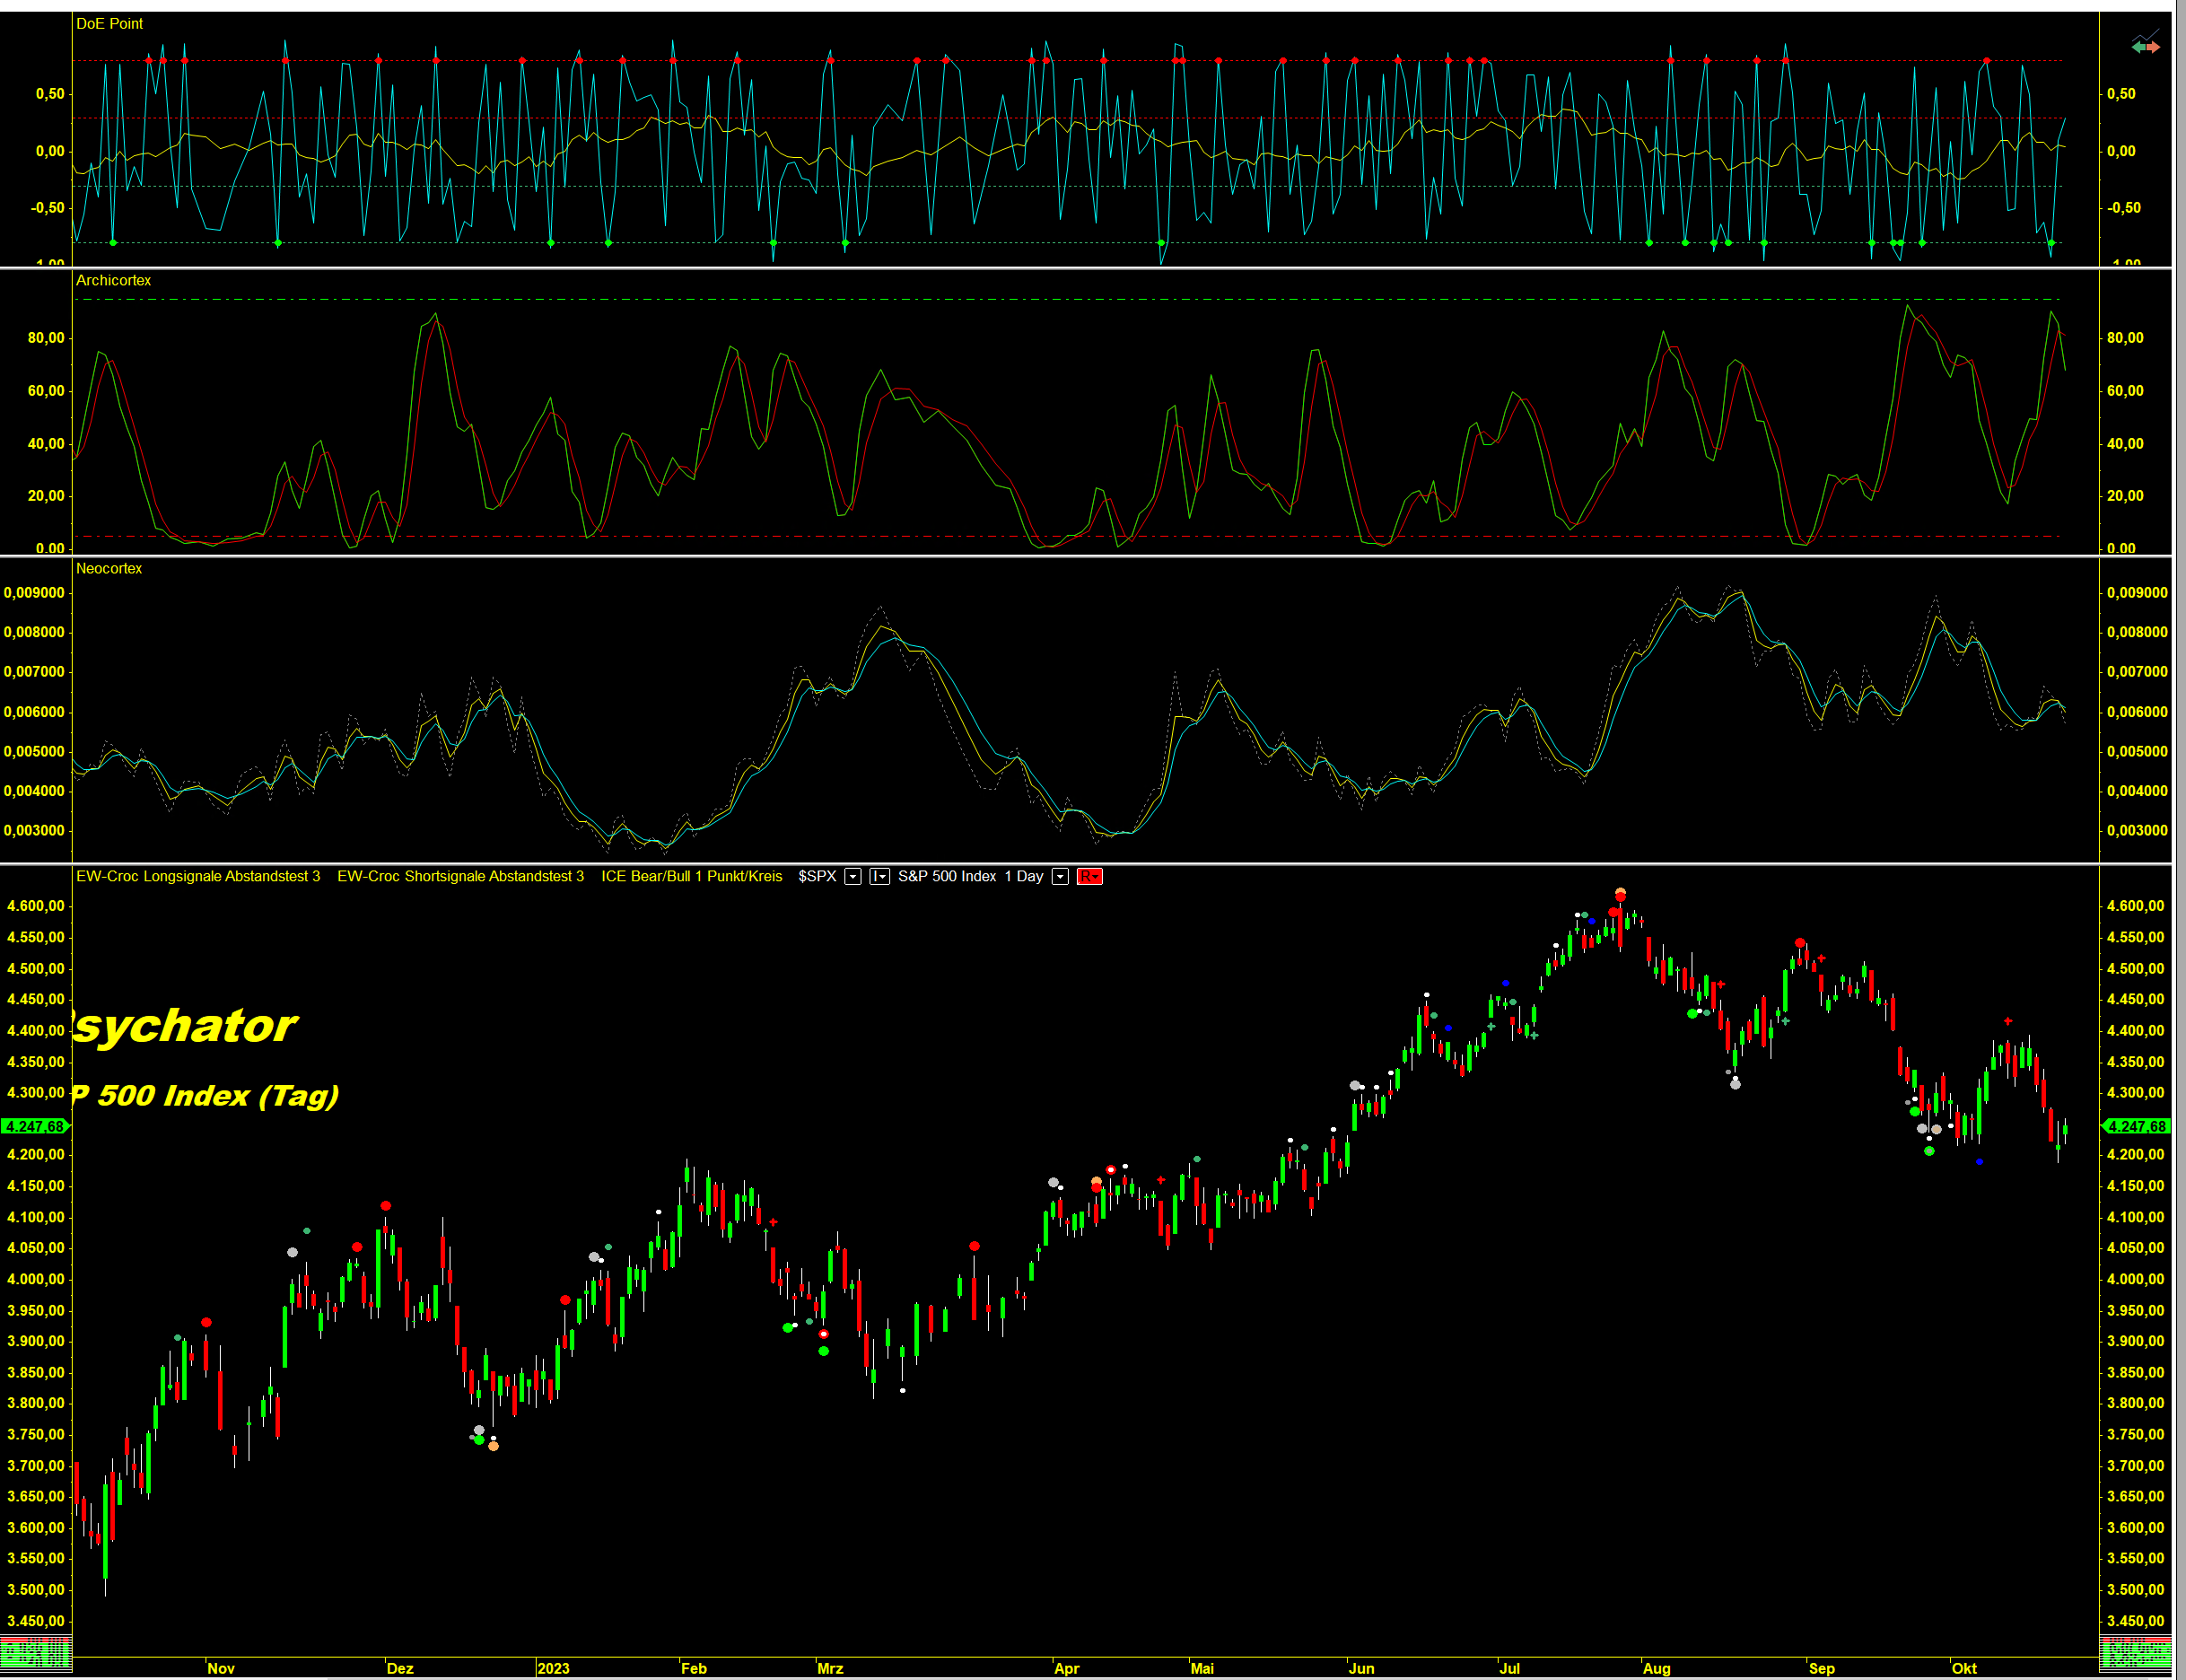2186x1680 pixels.
Task: Click the Aug label on the time axis
Action: point(1656,1668)
